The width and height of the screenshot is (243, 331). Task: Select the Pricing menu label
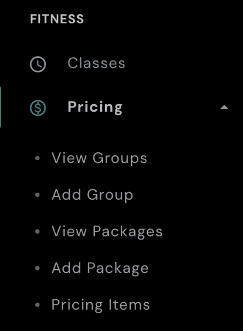point(95,107)
